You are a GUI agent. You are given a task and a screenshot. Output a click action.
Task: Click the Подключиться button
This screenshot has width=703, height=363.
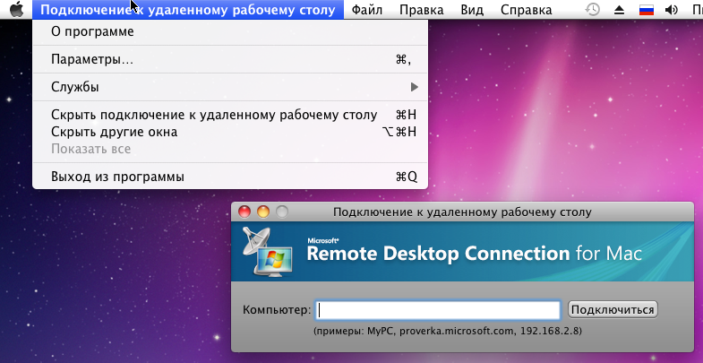[x=613, y=309]
